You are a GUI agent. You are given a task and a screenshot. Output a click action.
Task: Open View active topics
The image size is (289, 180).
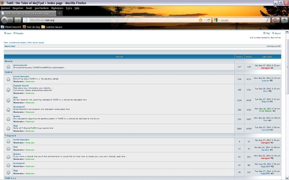36,42
